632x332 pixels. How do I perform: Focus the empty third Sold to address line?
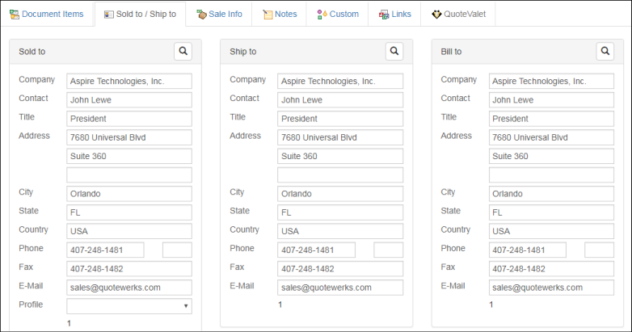coord(129,174)
